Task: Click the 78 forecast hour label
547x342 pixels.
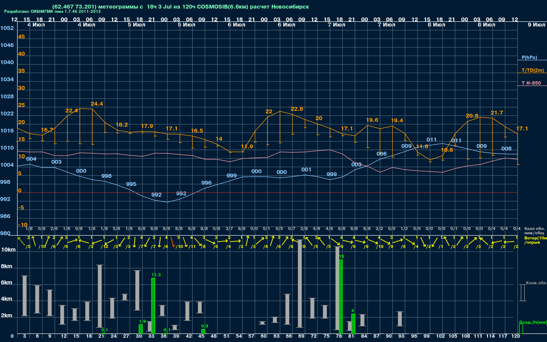Action: pos(339,336)
